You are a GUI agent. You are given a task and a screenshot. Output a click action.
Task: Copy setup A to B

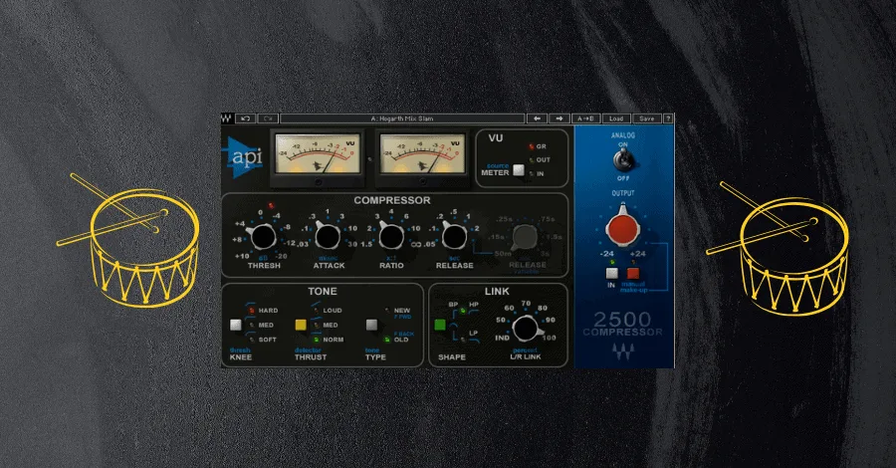coord(585,118)
